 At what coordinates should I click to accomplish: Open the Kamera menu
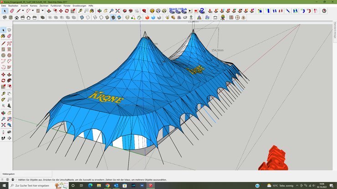(34, 6)
